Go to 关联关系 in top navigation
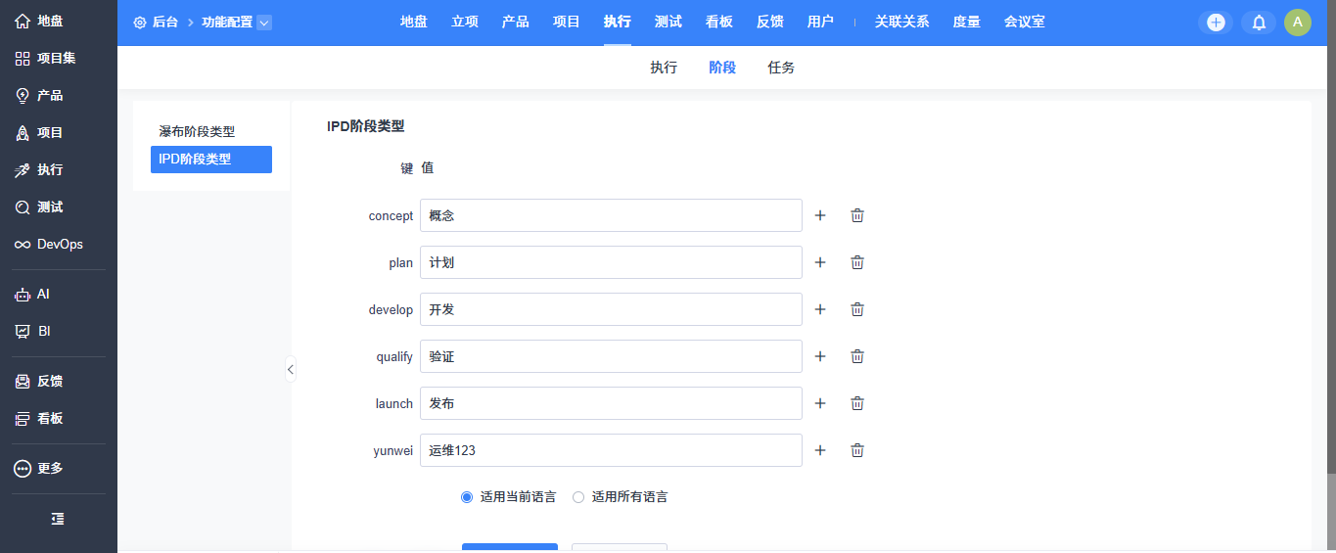 [x=902, y=22]
